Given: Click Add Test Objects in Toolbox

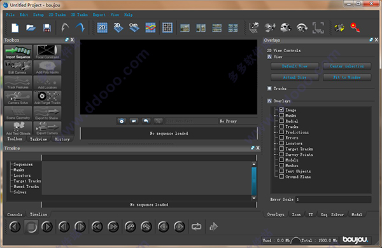Looking at the screenshot, I should click(18, 128).
